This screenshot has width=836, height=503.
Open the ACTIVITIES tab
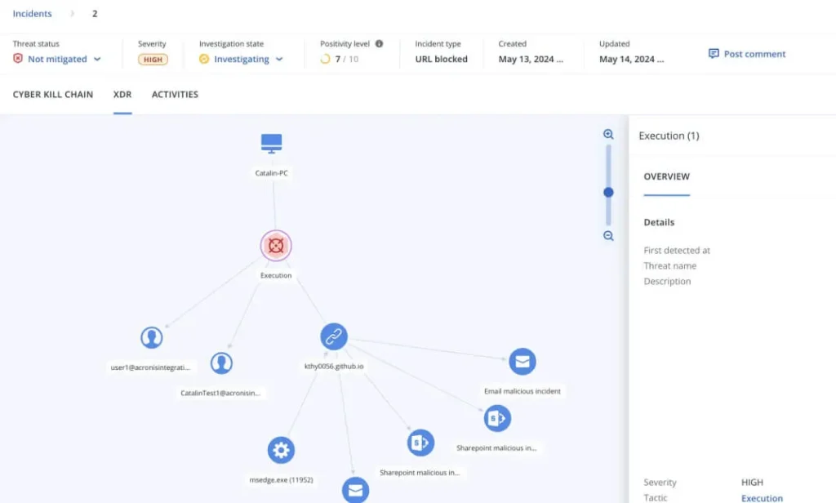[175, 94]
